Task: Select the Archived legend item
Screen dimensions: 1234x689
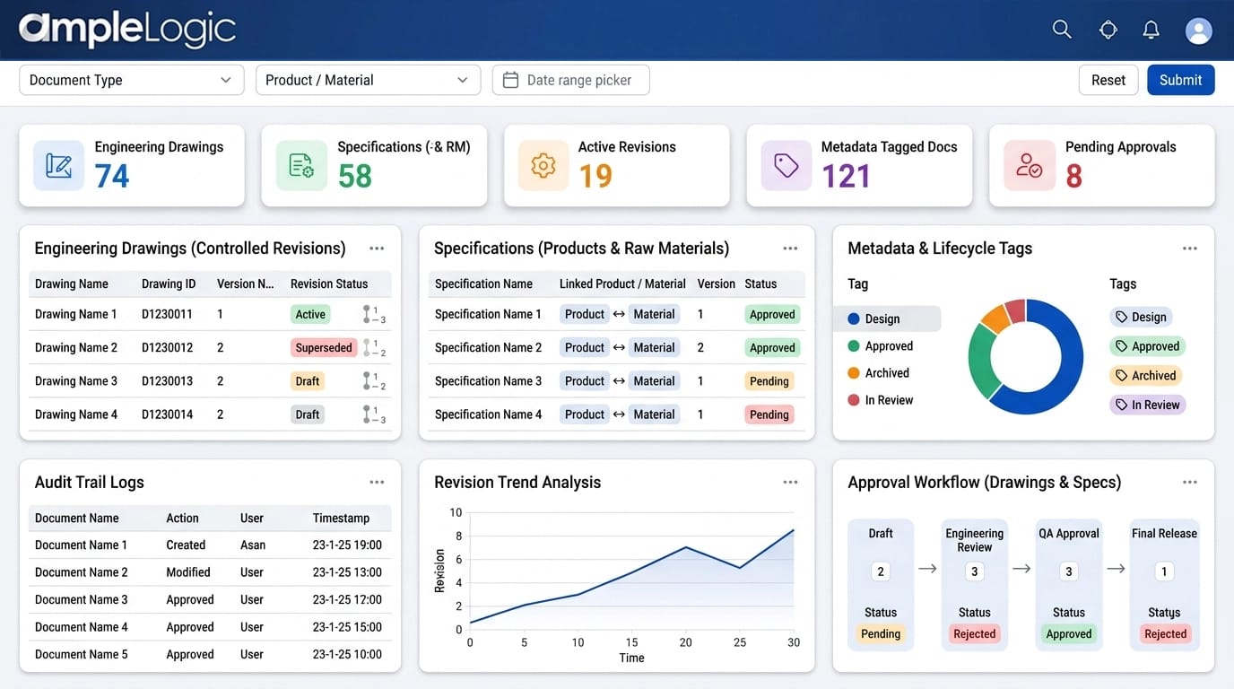Action: point(879,373)
